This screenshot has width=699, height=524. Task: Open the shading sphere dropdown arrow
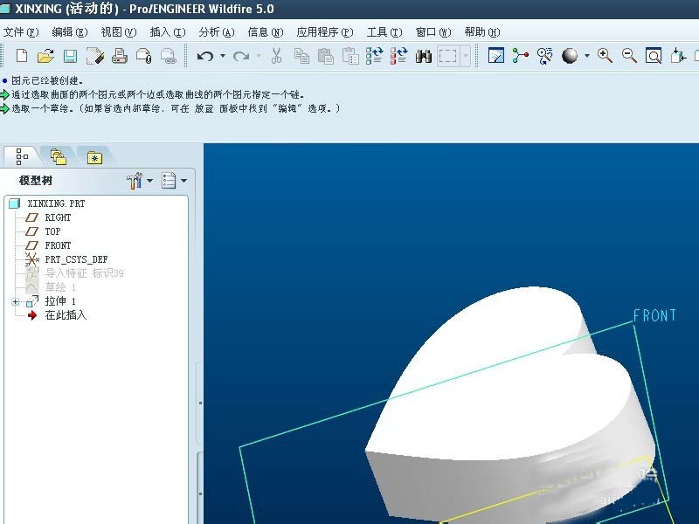(586, 56)
